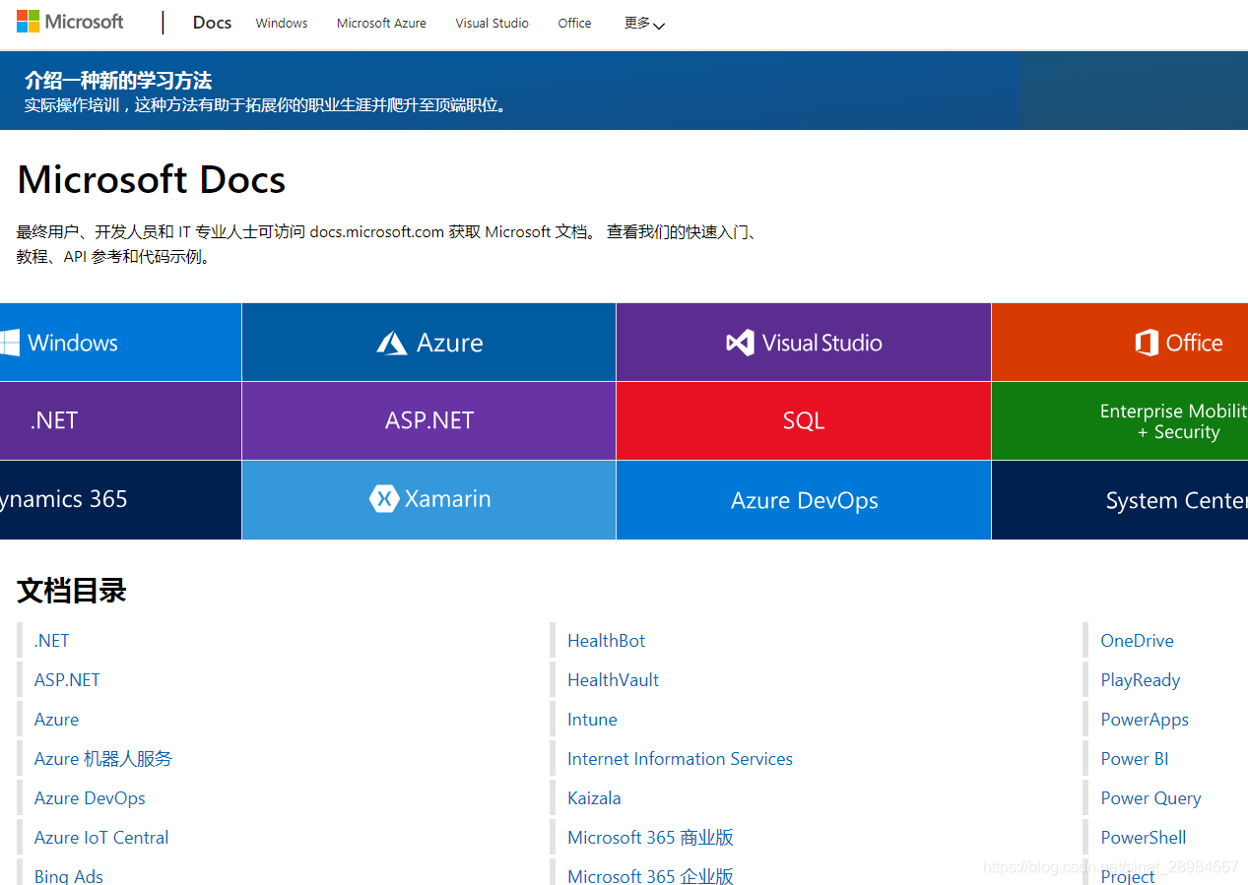
Task: Open the HealthVault link
Action: (614, 680)
